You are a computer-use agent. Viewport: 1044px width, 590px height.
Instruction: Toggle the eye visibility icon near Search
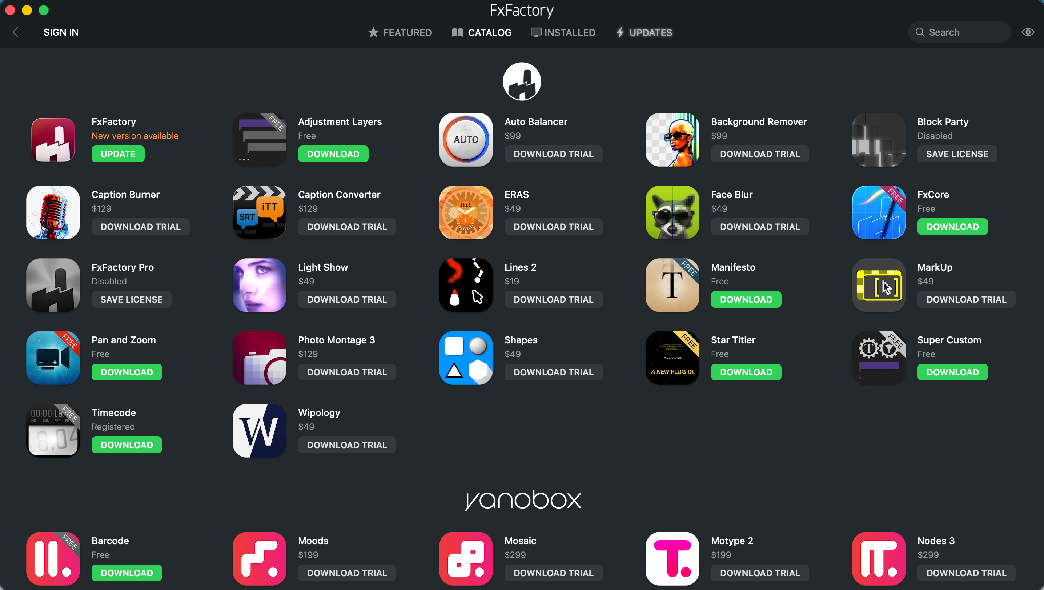pos(1028,32)
